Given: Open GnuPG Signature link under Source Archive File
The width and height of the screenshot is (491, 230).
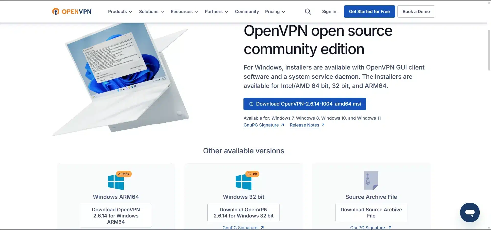Looking at the screenshot, I should [x=367, y=227].
